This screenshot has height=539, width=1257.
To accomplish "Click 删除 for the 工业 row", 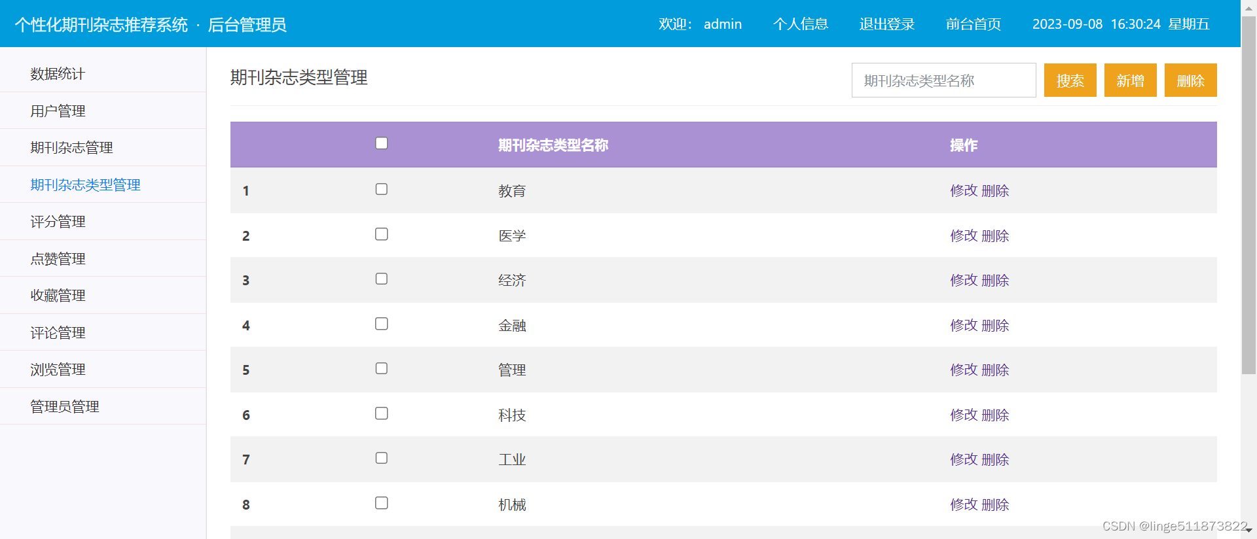I will click(995, 460).
